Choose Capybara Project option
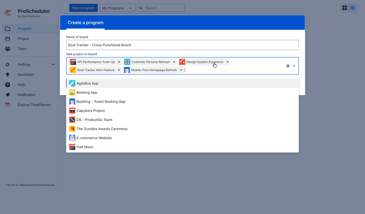This screenshot has height=214, width=365. coord(183,111)
